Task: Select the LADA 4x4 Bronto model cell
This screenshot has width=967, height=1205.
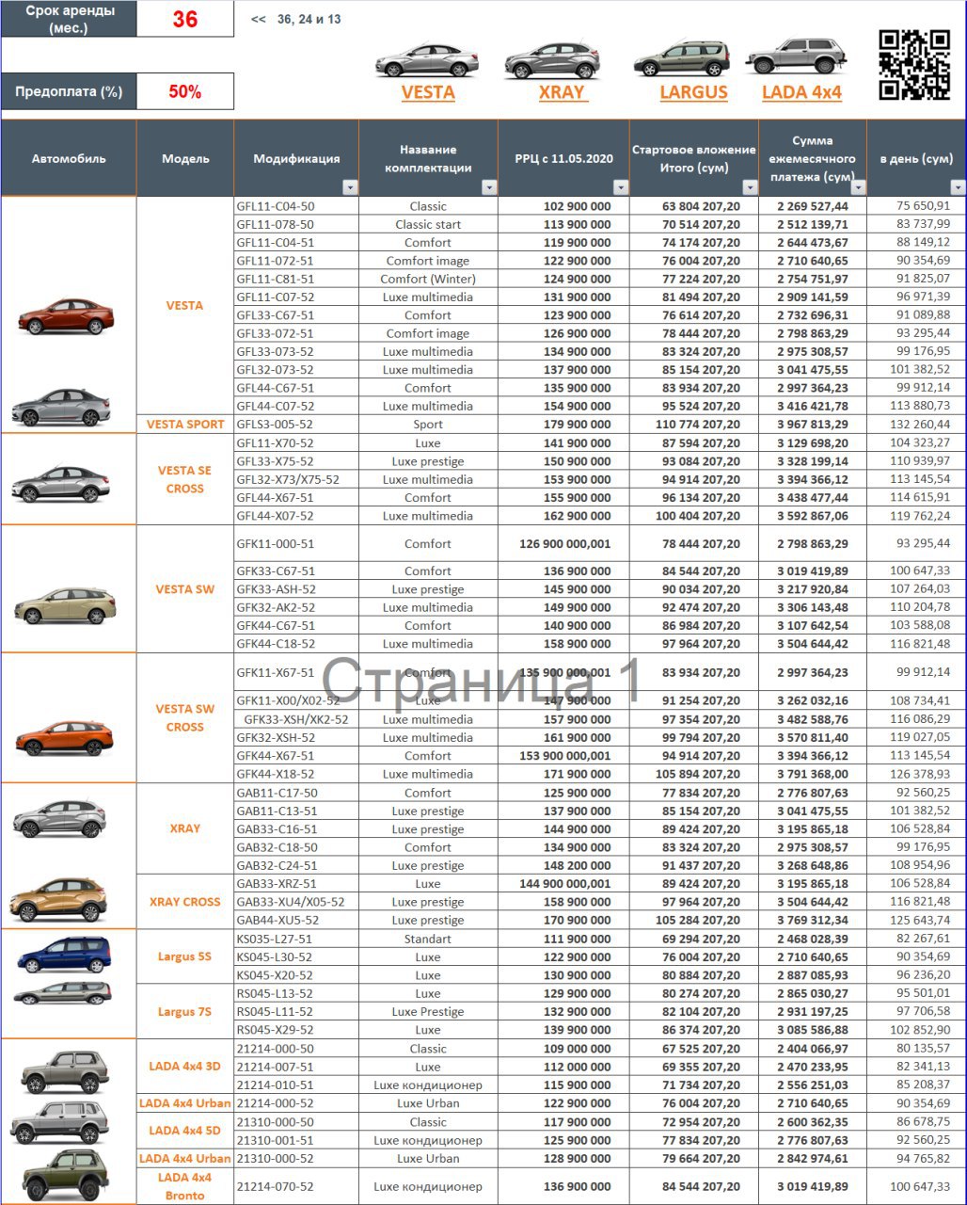Action: click(x=185, y=1186)
